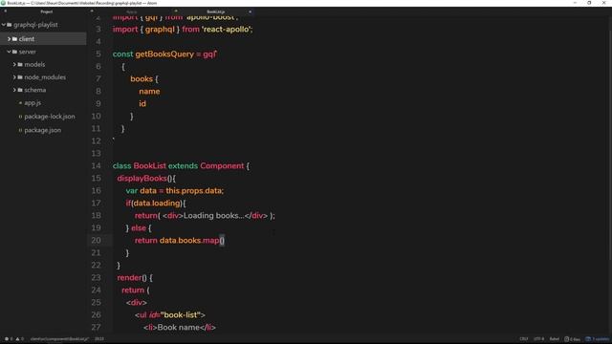This screenshot has height=344, width=612.
Task: Click the node_modules folder icon
Action: tap(20, 77)
